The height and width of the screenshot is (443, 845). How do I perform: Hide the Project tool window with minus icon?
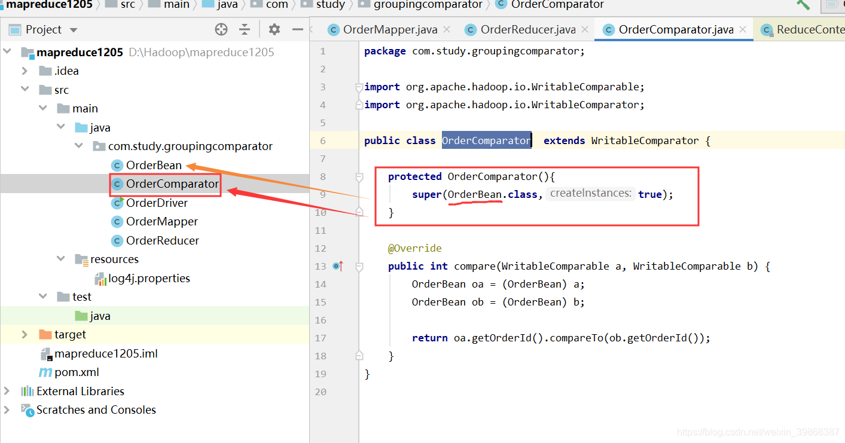coord(297,29)
